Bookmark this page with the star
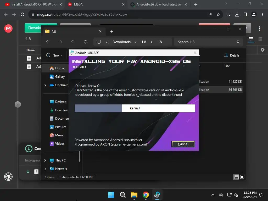The image size is (268, 201). [x=218, y=15]
